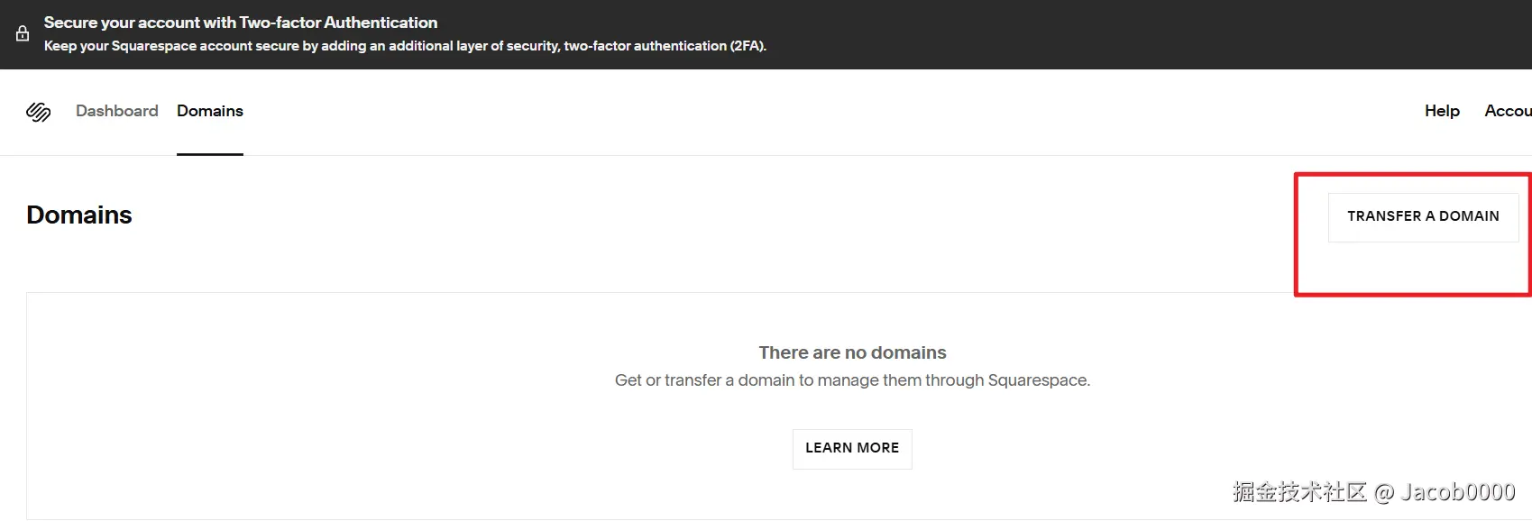Open the Help menu

tap(1442, 111)
